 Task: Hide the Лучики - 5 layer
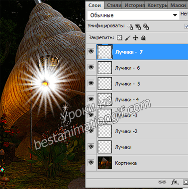pos(91,83)
